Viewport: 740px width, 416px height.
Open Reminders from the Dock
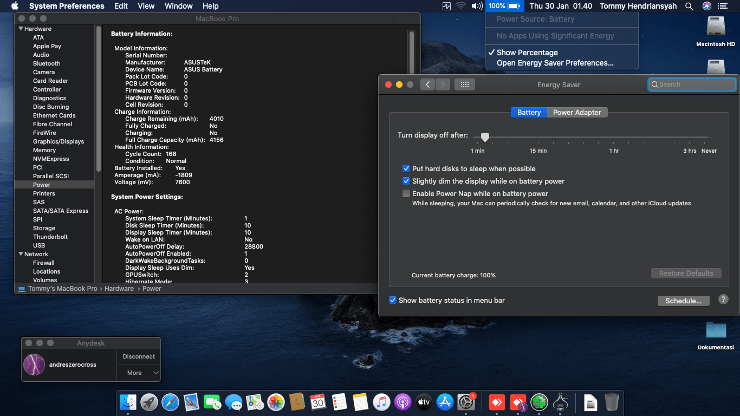click(339, 402)
